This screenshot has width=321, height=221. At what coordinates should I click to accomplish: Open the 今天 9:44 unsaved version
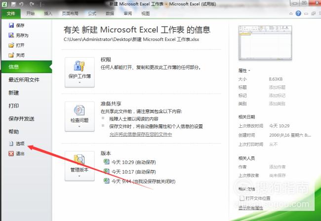140,181
